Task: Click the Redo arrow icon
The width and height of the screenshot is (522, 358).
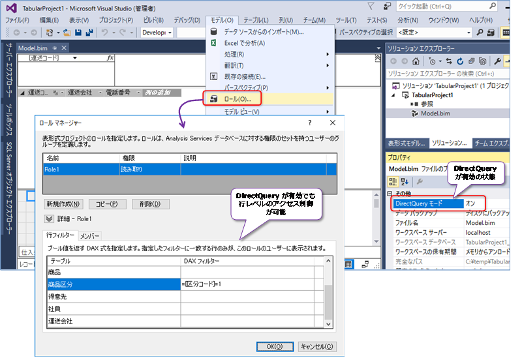Action: coord(122,32)
